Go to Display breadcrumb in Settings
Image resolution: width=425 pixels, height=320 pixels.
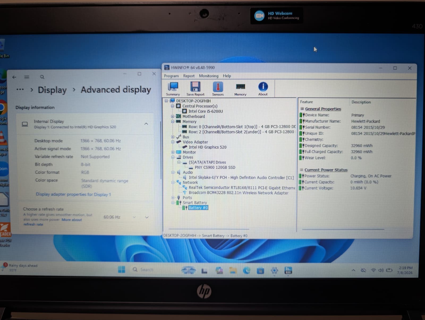tap(52, 90)
